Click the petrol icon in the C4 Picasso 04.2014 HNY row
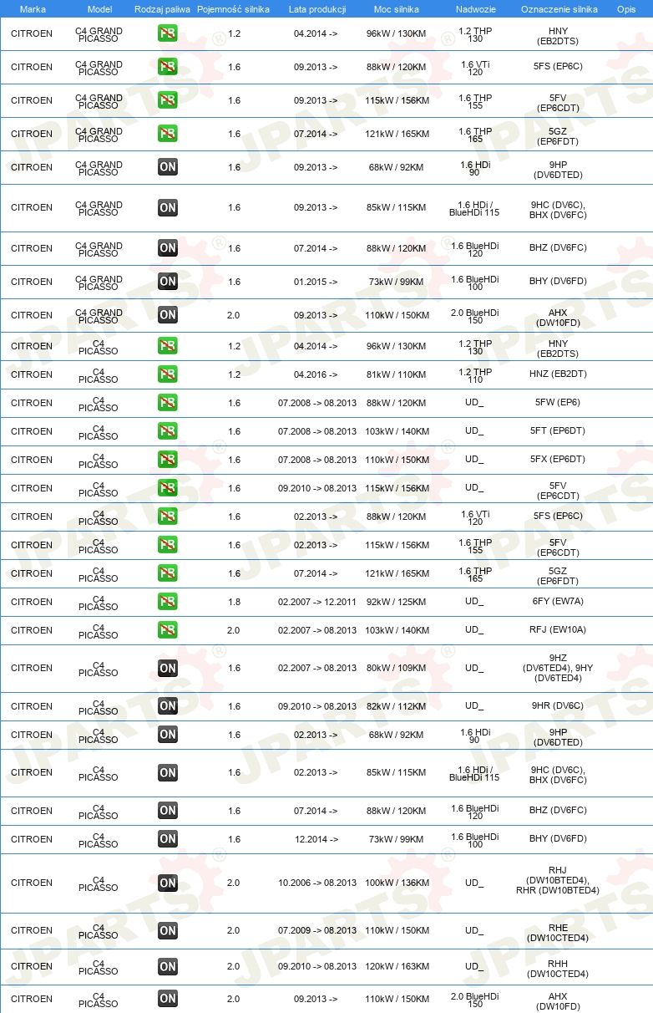The height and width of the screenshot is (1013, 653). click(168, 346)
